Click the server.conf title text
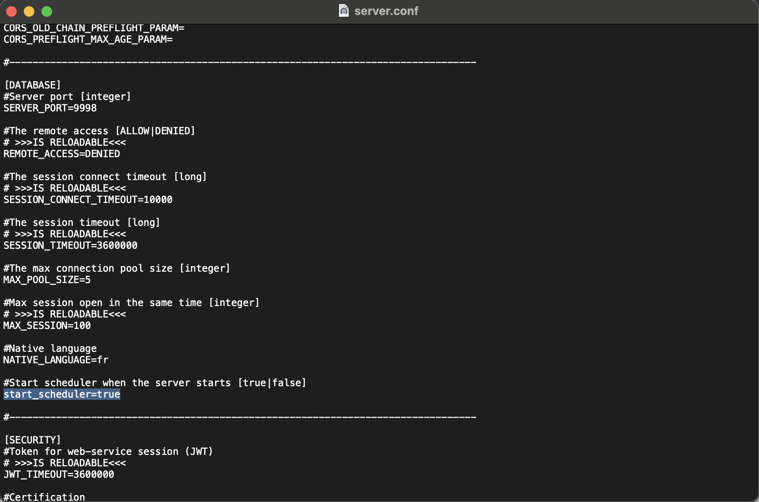This screenshot has width=759, height=502. (386, 11)
